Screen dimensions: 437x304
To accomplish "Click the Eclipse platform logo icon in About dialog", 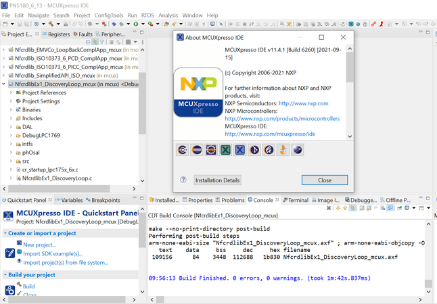I will coord(197,150).
